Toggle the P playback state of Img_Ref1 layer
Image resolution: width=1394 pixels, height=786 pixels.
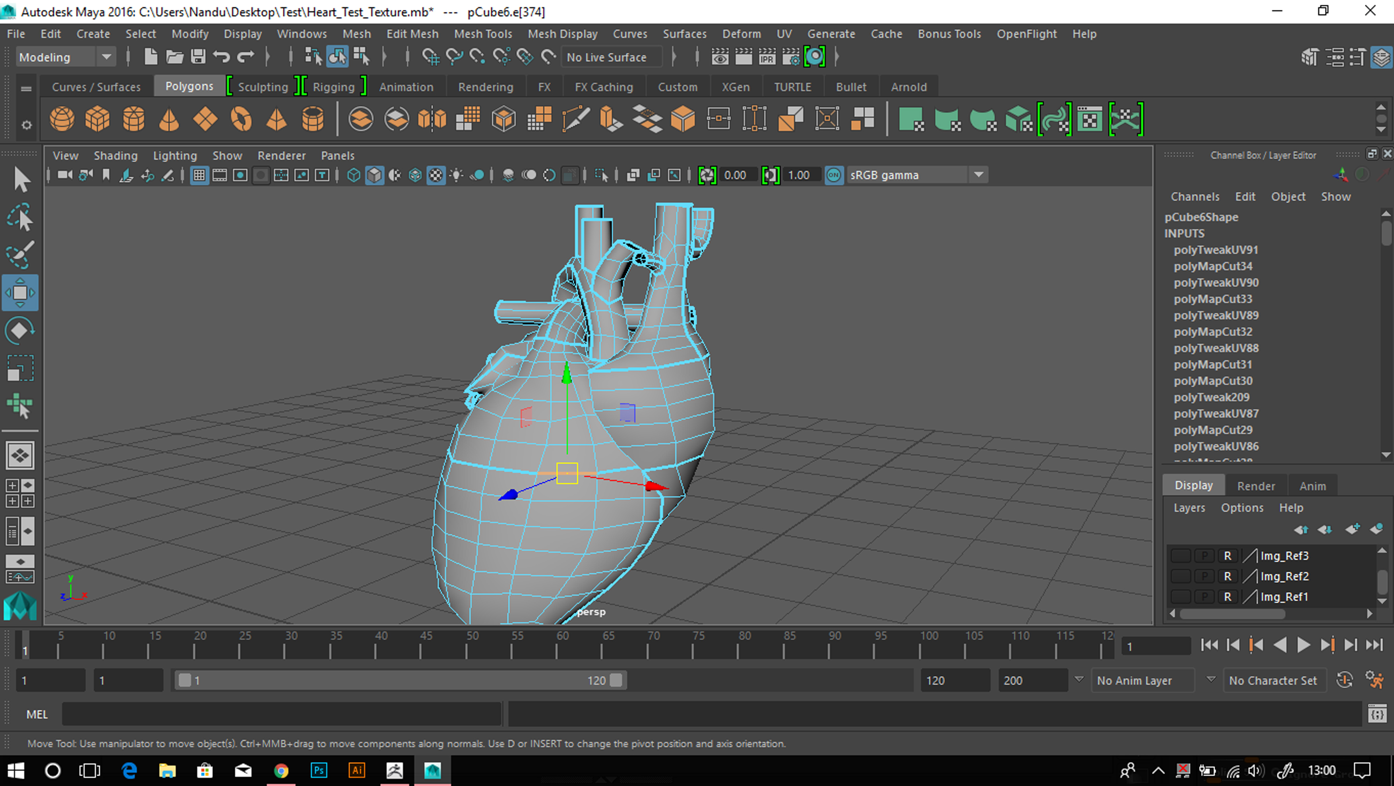coord(1204,596)
